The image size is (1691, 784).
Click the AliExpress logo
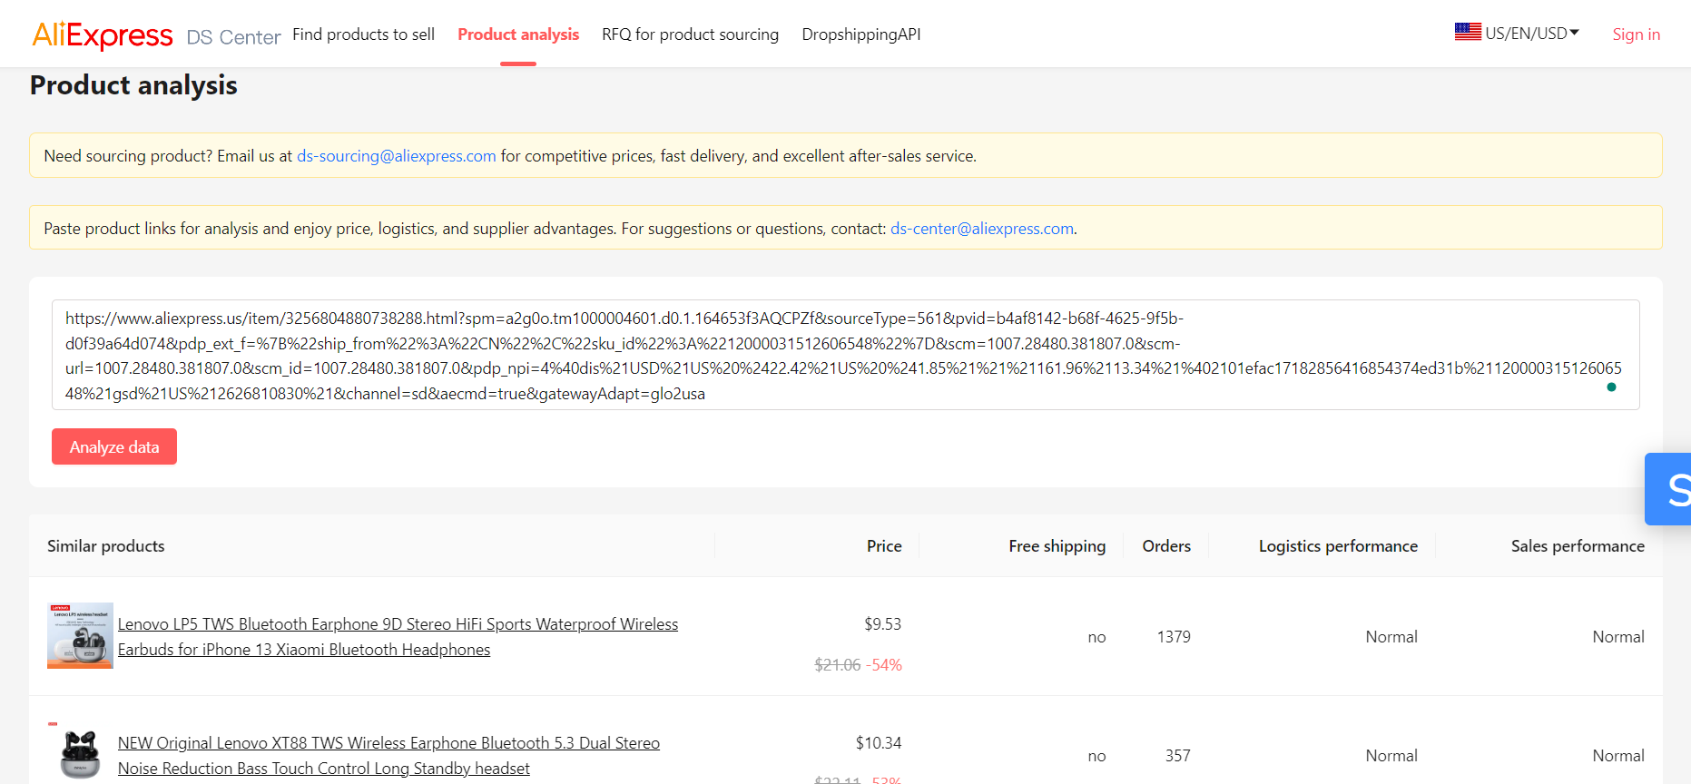(x=102, y=34)
